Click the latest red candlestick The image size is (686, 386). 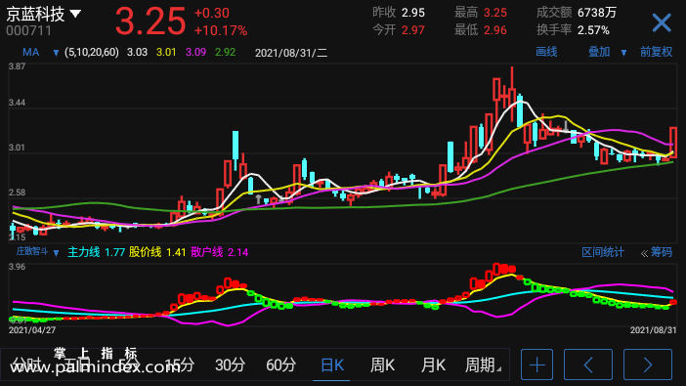(673, 143)
